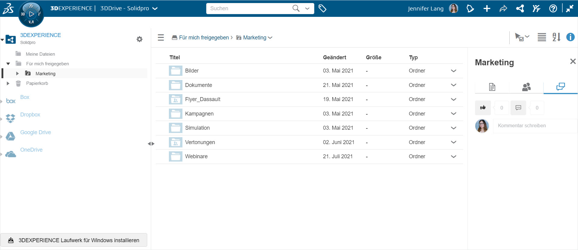
Task: Open actions chevron for Flyer_Dassault row
Action: click(454, 99)
